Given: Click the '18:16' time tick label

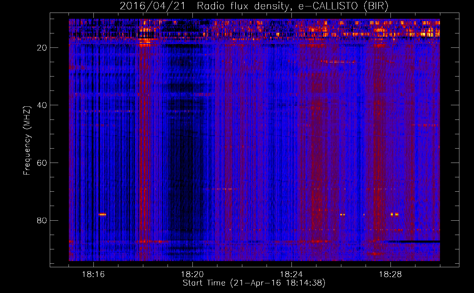Looking at the screenshot, I should point(93,275).
